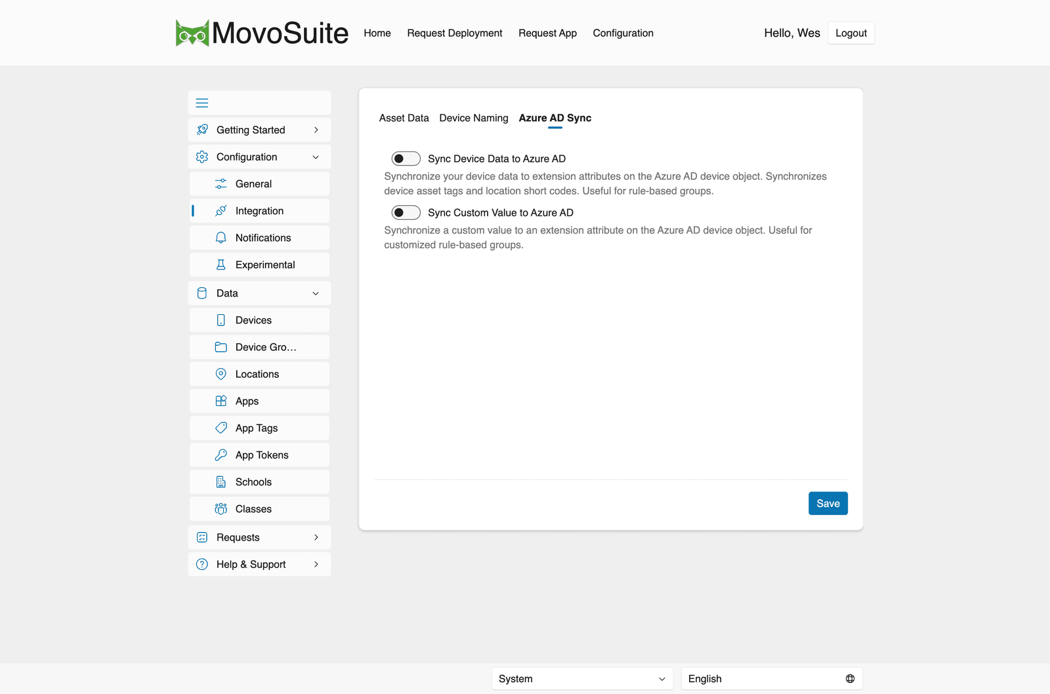
Task: Click the General sliders icon
Action: tap(221, 184)
